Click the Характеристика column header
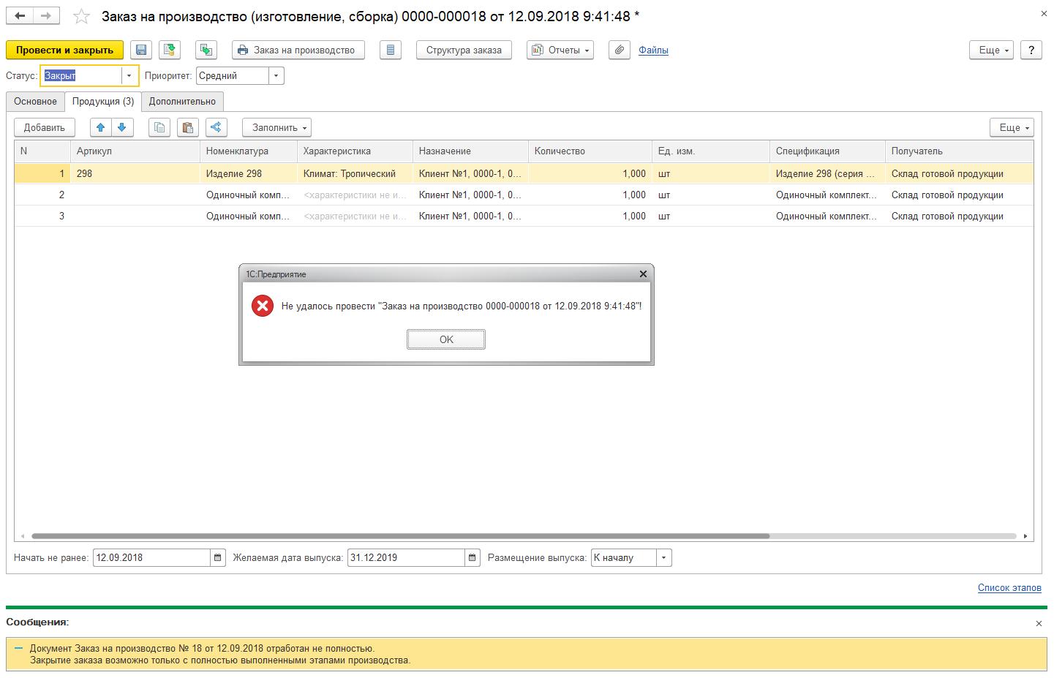The image size is (1054, 678). click(x=355, y=151)
